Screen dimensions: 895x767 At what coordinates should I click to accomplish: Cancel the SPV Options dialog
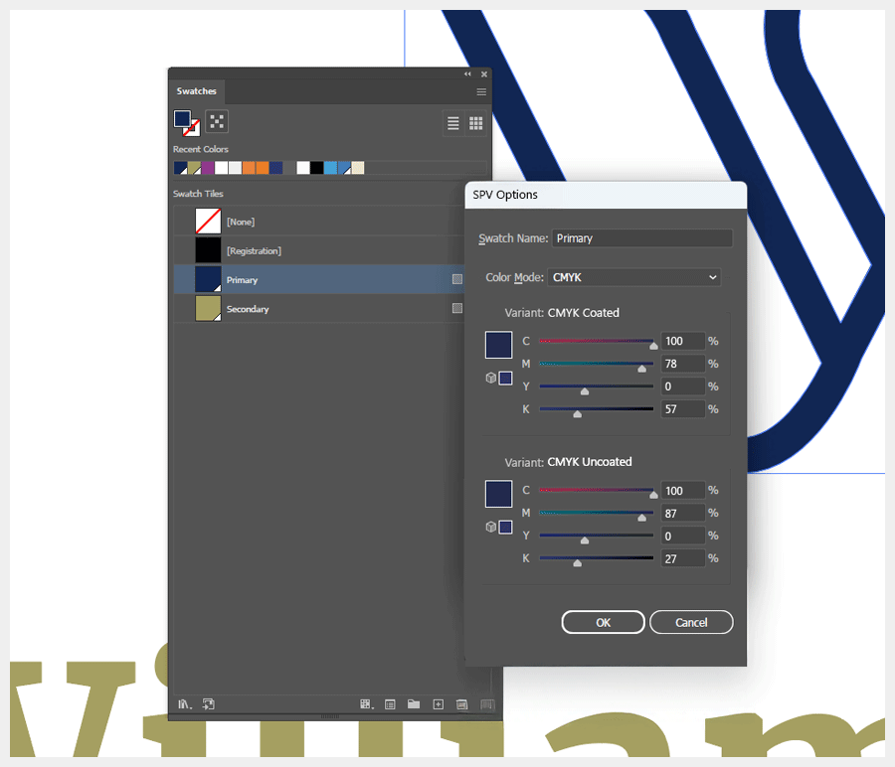point(691,622)
